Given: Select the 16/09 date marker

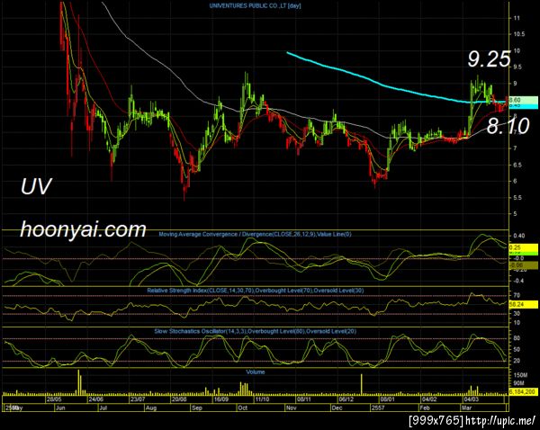Looking at the screenshot, I should (x=221, y=399).
